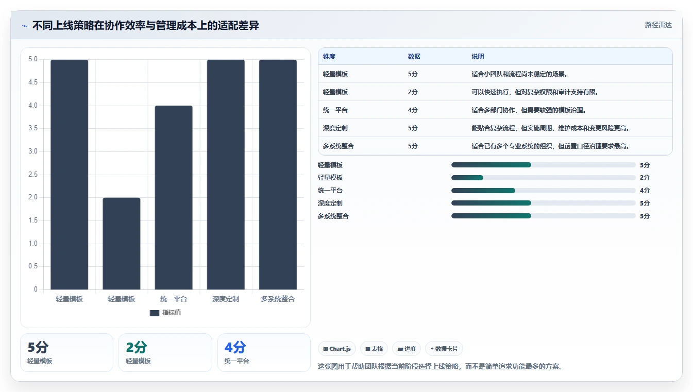This screenshot has height=392, width=693.
Task: Click the 说明 column header
Action: [478, 57]
